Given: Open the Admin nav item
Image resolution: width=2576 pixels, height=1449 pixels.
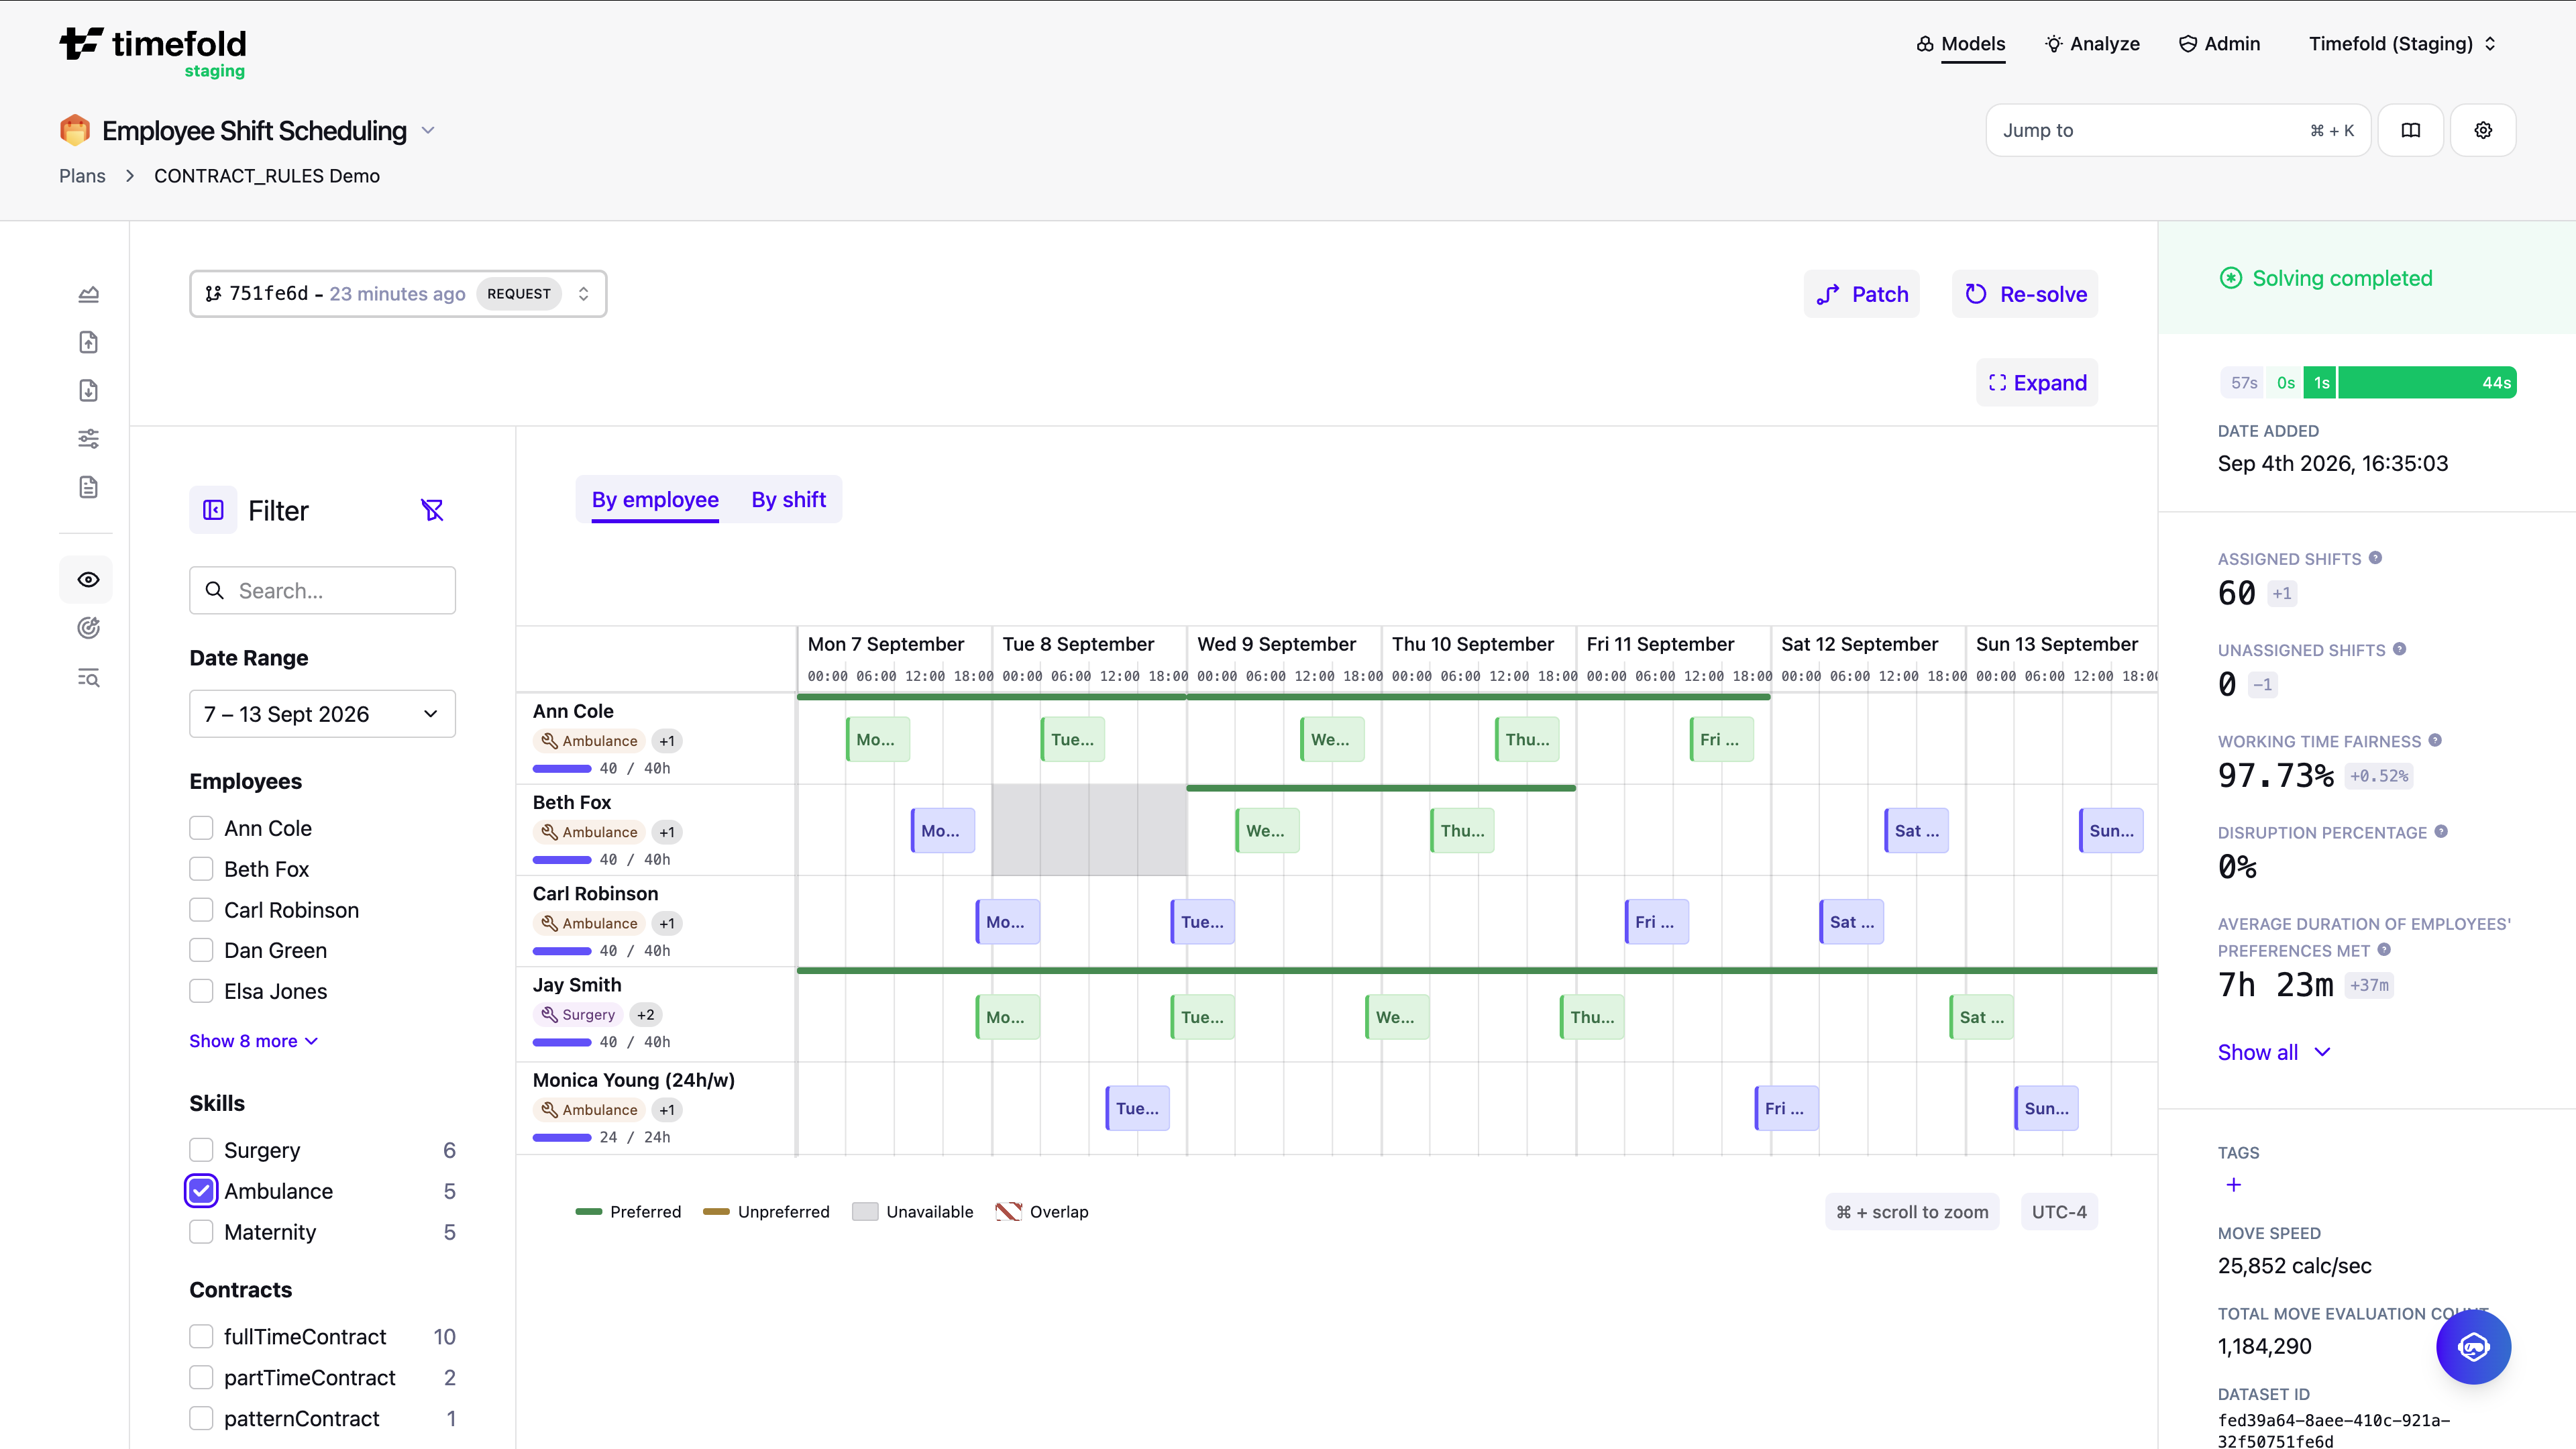Looking at the screenshot, I should tap(2219, 44).
